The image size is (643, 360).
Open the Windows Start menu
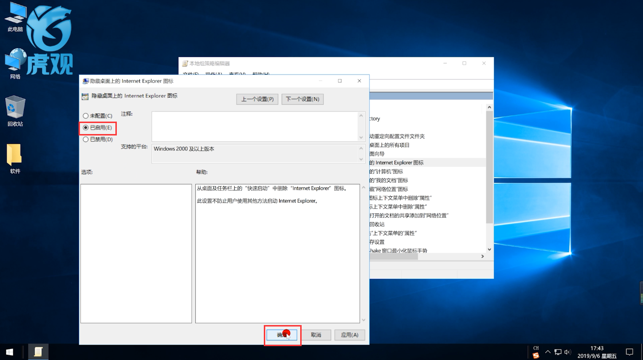9,352
